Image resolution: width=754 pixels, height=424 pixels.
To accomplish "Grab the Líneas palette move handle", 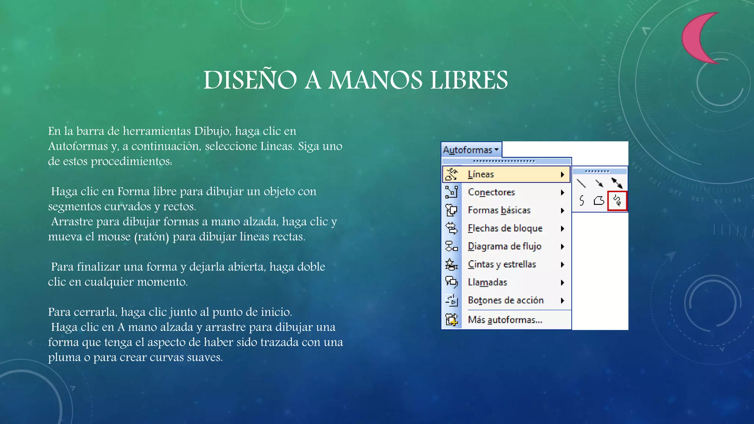I will pos(600,172).
